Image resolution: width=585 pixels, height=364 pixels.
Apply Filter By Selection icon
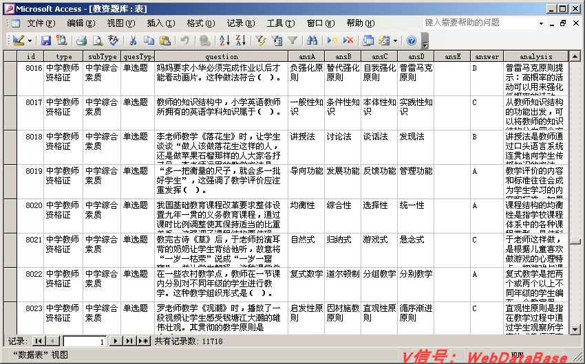coord(260,41)
